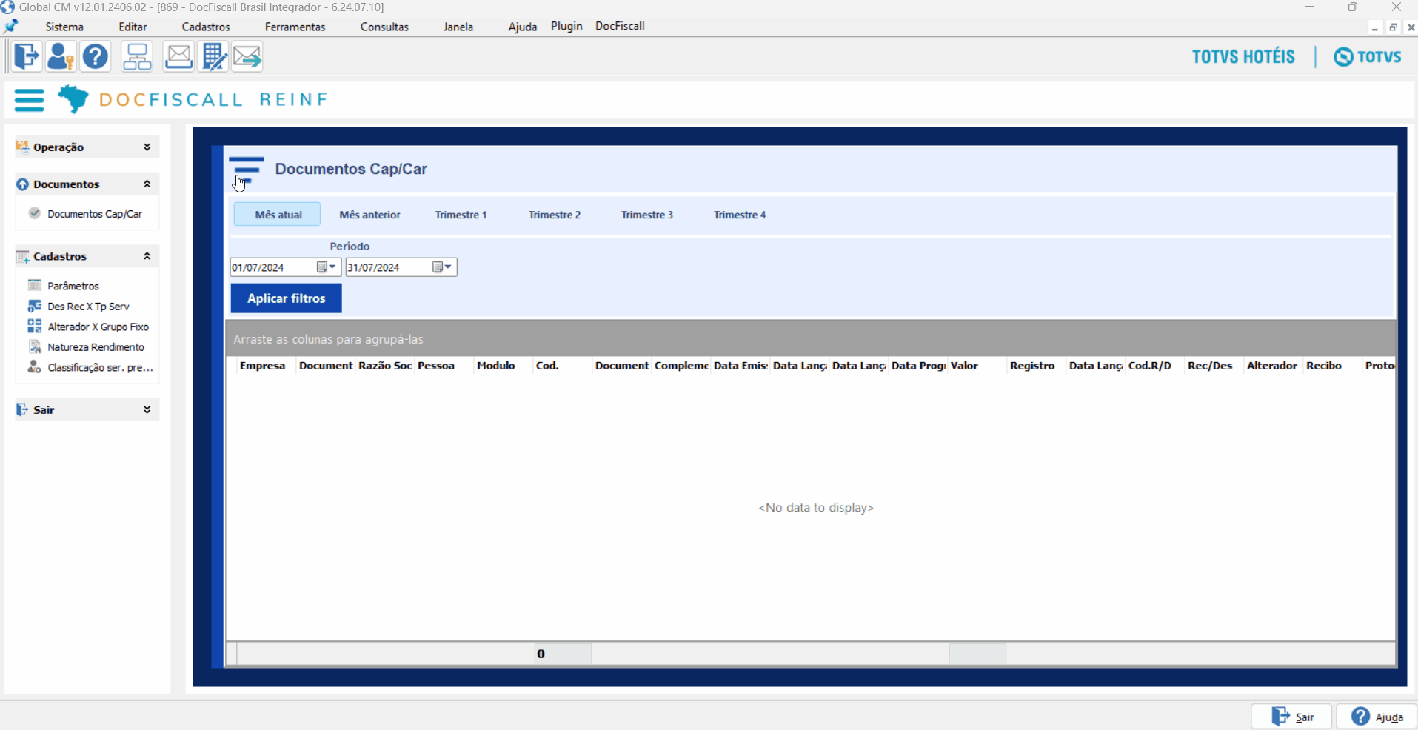Open the end date calendar dropdown
The image size is (1418, 730).
pyautogui.click(x=442, y=267)
